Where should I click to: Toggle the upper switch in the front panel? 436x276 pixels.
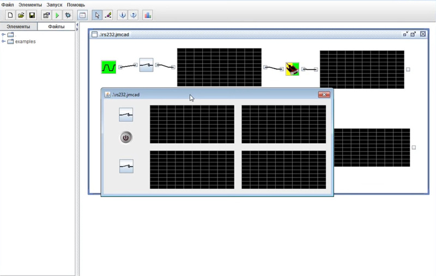tap(126, 115)
